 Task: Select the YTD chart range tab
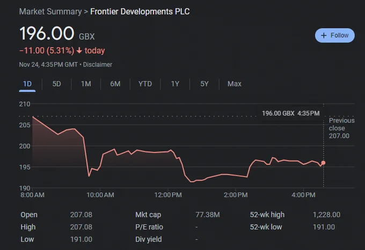coord(145,84)
